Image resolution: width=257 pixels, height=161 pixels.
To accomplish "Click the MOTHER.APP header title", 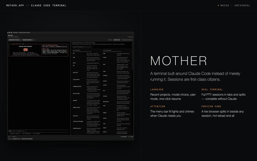I will tap(15, 5).
